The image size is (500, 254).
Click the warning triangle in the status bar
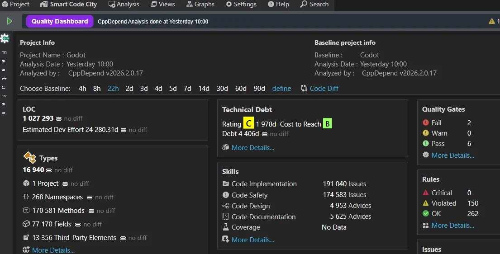click(x=492, y=21)
